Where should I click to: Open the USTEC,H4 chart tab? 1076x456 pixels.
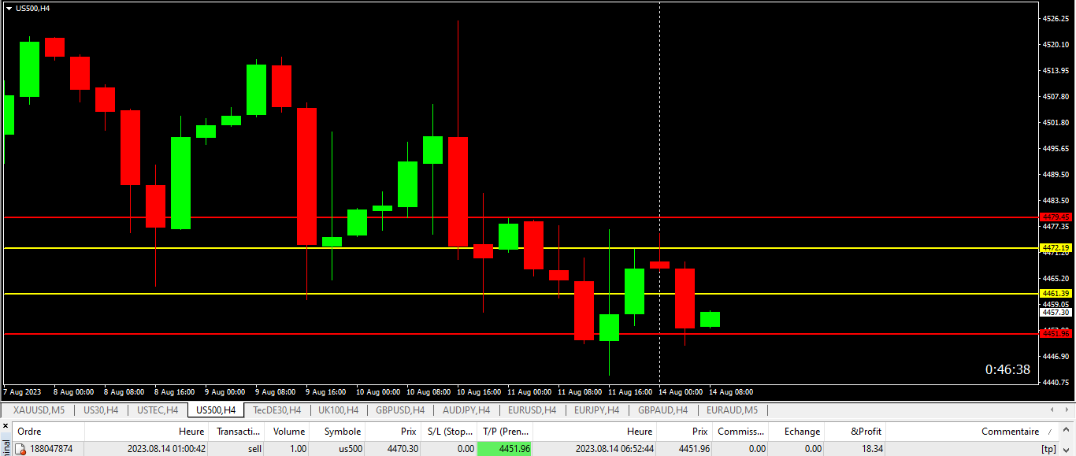157,410
